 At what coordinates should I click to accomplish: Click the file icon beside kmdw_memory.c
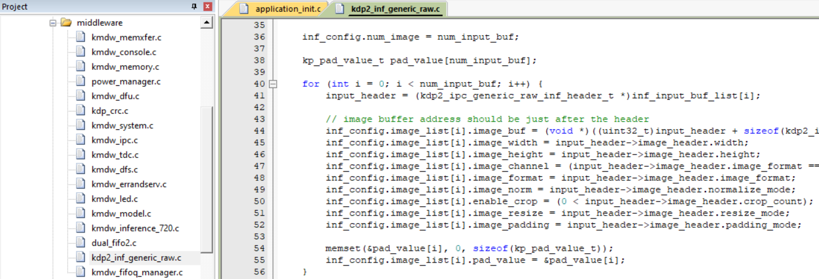[81, 67]
